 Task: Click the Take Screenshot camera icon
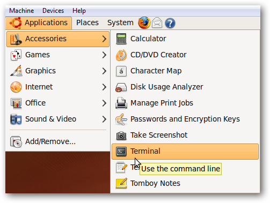121,136
